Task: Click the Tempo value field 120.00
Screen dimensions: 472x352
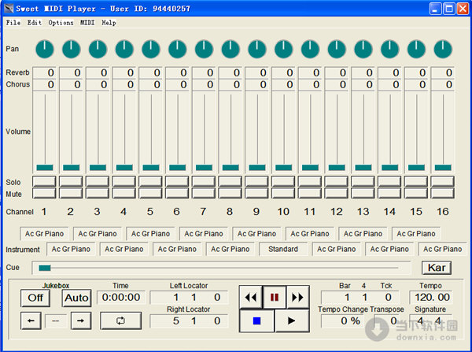Action: tap(432, 298)
